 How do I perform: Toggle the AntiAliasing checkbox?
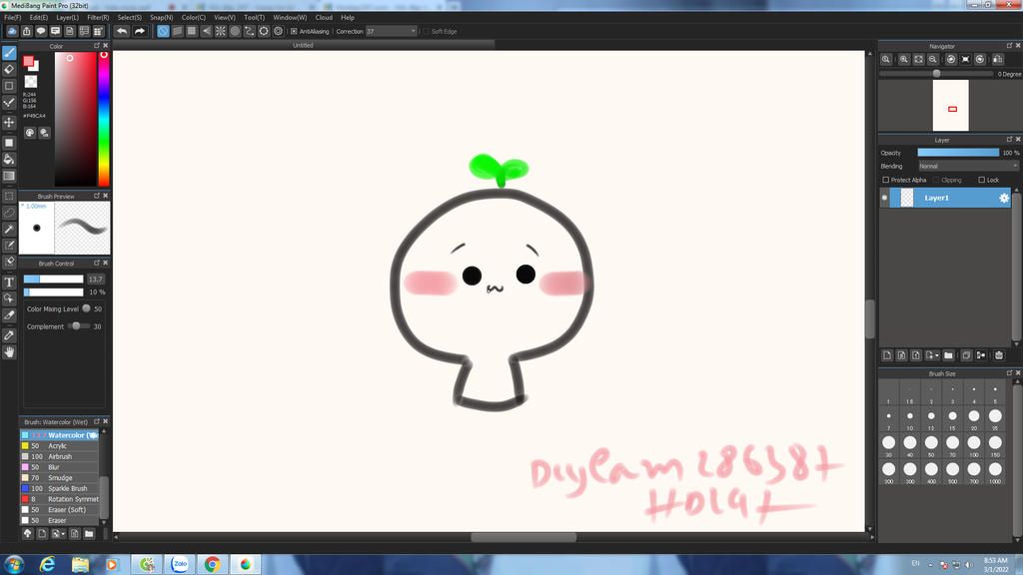294,31
